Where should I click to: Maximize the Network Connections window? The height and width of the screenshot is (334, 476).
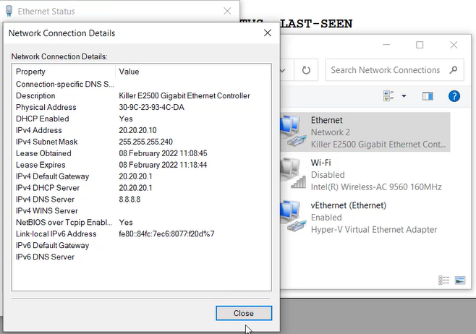(420, 45)
